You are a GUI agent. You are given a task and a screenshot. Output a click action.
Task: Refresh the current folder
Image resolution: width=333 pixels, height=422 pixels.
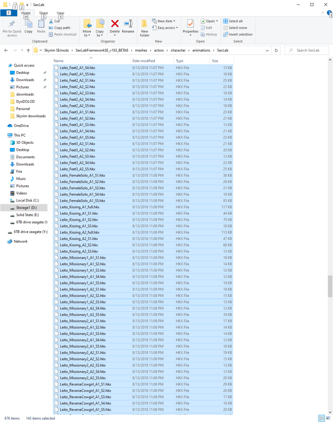click(276, 50)
